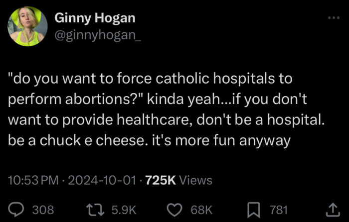Screen dimensions: 349x222
Task: Click the Ginny Hogan display name
Action: tap(95, 18)
